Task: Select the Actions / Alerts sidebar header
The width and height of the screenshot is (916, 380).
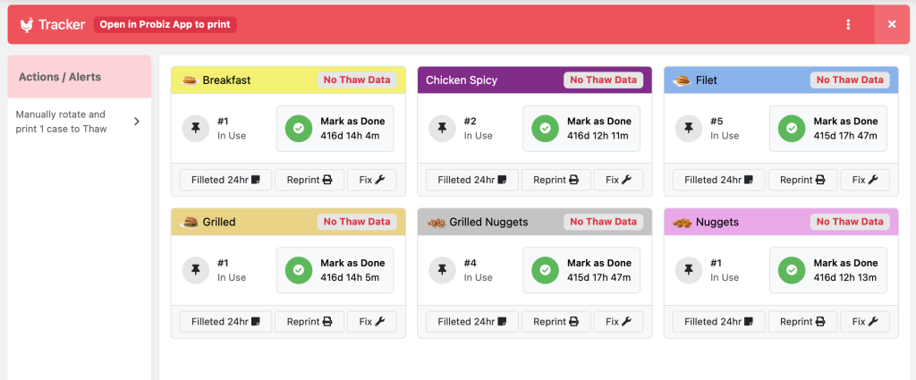Action: click(79, 77)
